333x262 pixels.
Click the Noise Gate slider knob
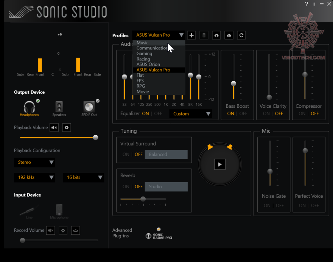coord(270,171)
